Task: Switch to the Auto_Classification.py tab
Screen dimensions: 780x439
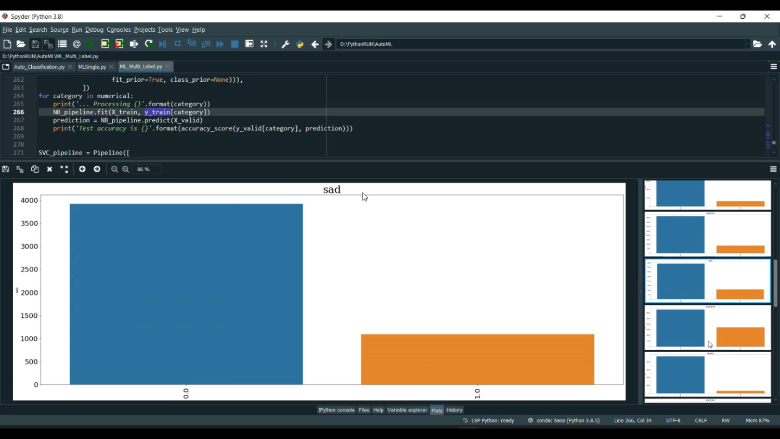Action: click(x=39, y=67)
